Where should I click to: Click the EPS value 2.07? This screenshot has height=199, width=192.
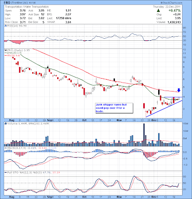pyautogui.click(x=68, y=14)
